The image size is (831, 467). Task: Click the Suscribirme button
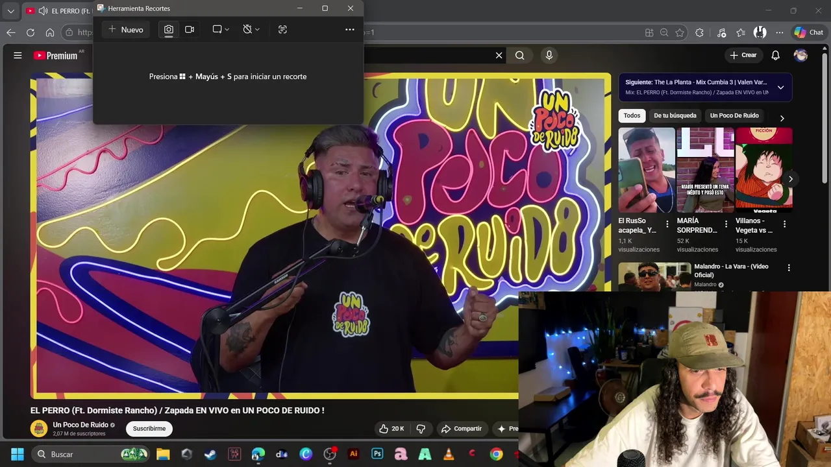(149, 428)
